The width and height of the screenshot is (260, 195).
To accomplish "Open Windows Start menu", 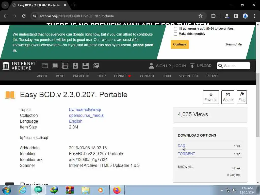I will coord(7,190).
